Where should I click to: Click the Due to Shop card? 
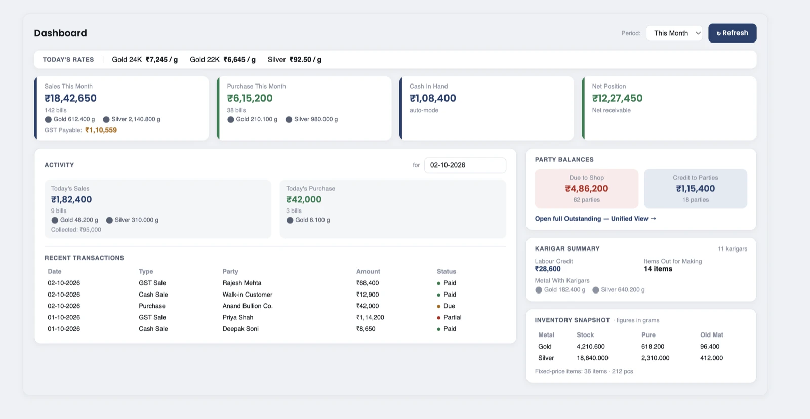tap(586, 188)
